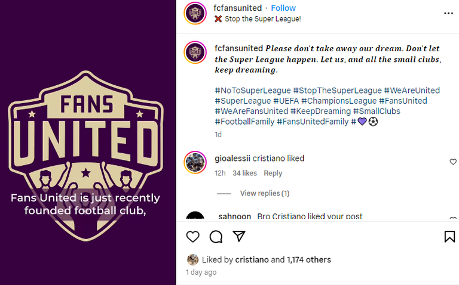The image size is (459, 285).
Task: Open the cristiano profile link in likes
Action: tap(252, 260)
